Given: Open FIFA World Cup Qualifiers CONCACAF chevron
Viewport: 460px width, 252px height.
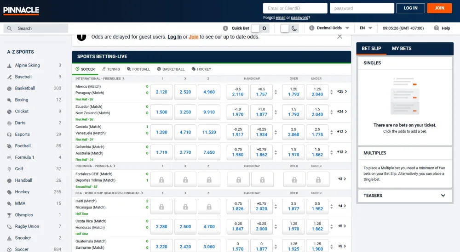Looking at the screenshot, I should (x=142, y=193).
